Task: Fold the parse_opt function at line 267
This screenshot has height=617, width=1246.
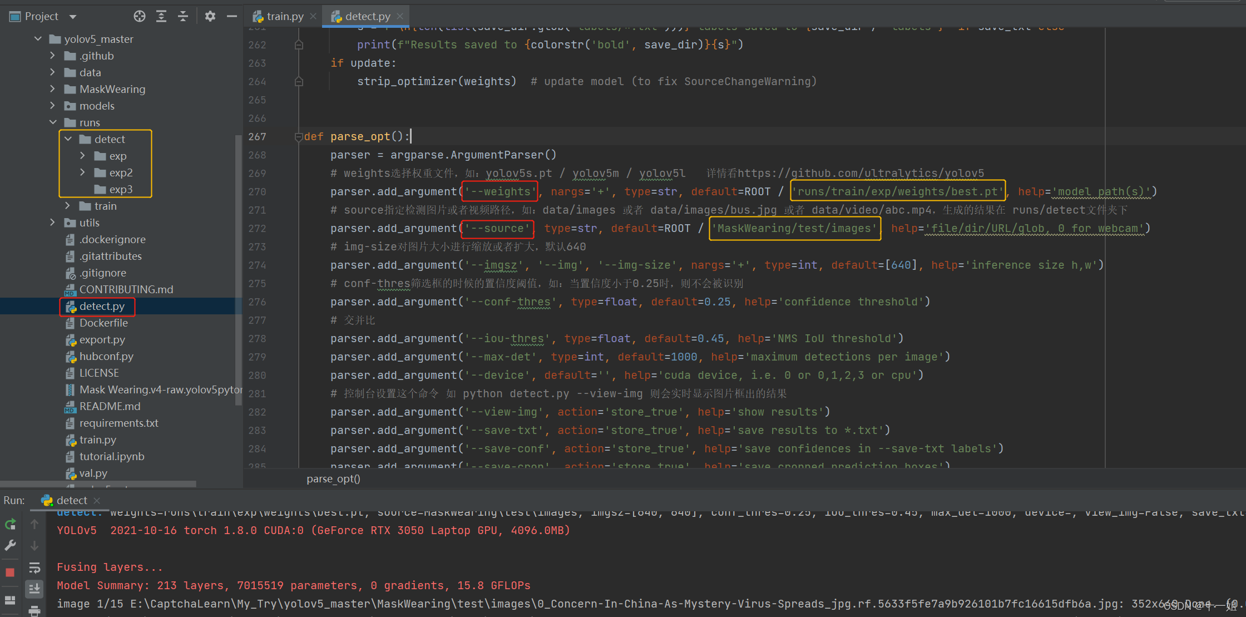Action: click(299, 137)
